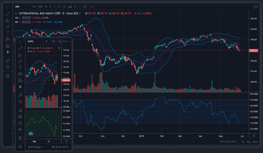Toggle magnet mode in the drawing toolbar
This screenshot has height=153, width=263.
pos(8,75)
